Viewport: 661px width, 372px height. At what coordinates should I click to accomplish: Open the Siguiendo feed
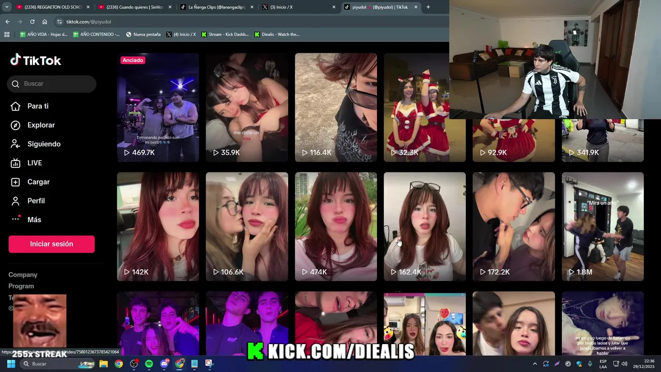[x=36, y=144]
